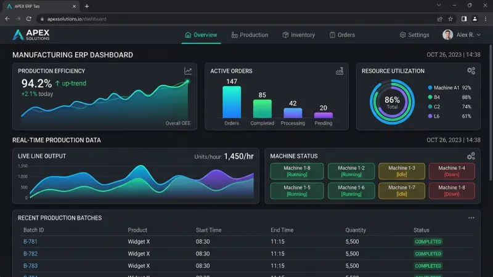Click the Inventory box icon in navbar

[285, 35]
